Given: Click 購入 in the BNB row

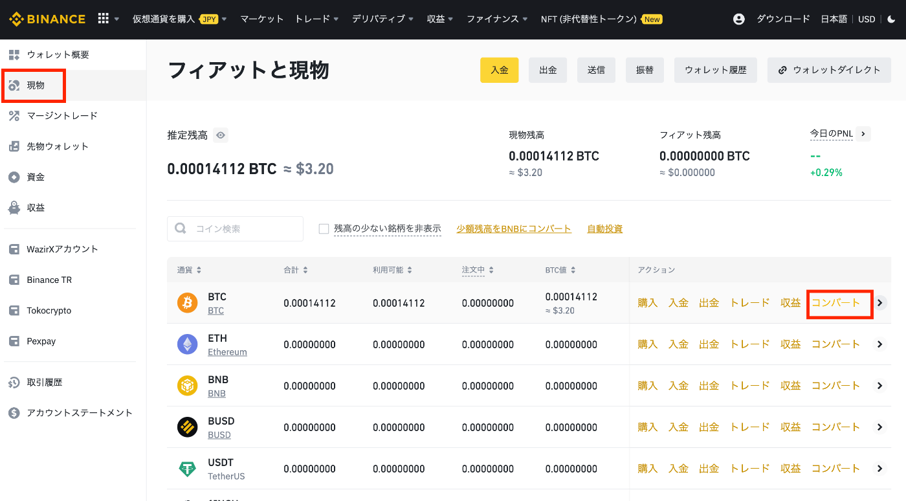Looking at the screenshot, I should pos(647,386).
